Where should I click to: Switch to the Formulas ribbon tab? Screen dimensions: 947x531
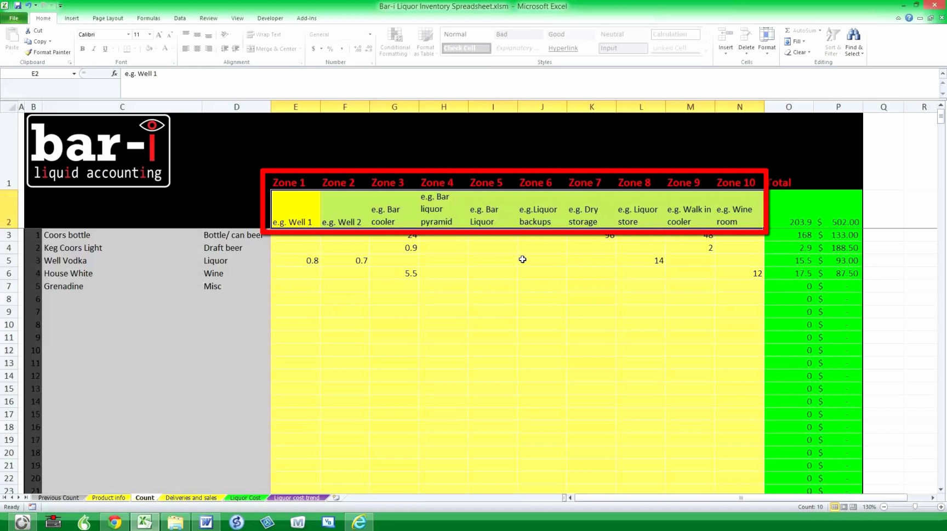[148, 18]
